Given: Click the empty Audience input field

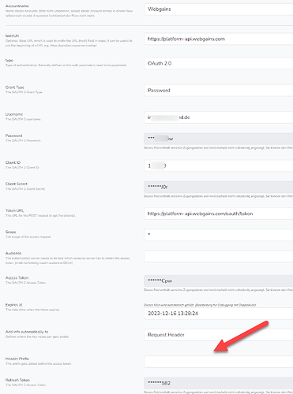Looking at the screenshot, I should tap(219, 256).
